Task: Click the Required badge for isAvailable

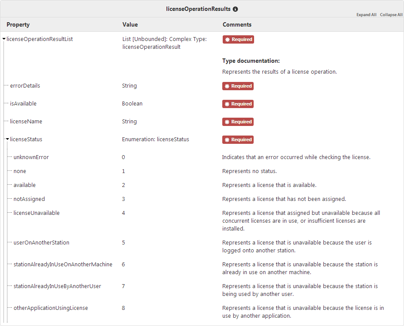Action: click(x=238, y=104)
